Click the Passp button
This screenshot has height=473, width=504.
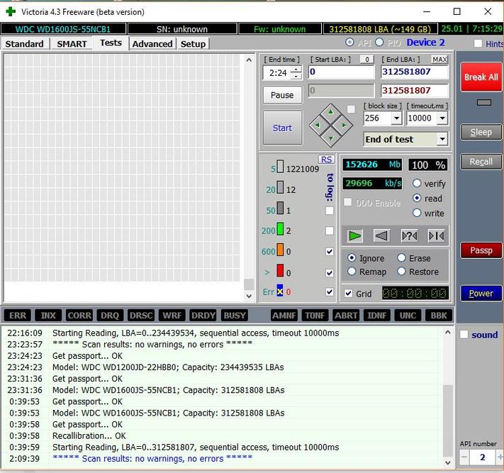click(x=481, y=250)
